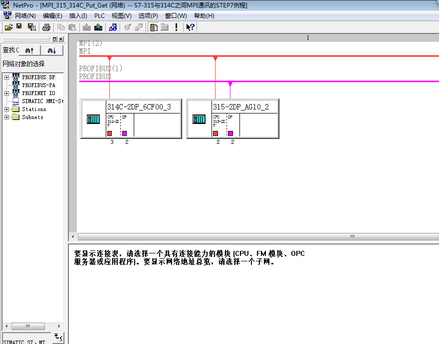Click the NetPro app icon in menu bar

[7, 15]
